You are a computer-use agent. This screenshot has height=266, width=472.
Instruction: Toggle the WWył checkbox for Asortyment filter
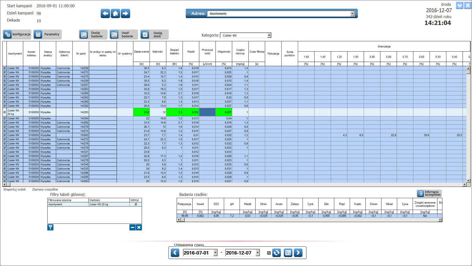136,205
